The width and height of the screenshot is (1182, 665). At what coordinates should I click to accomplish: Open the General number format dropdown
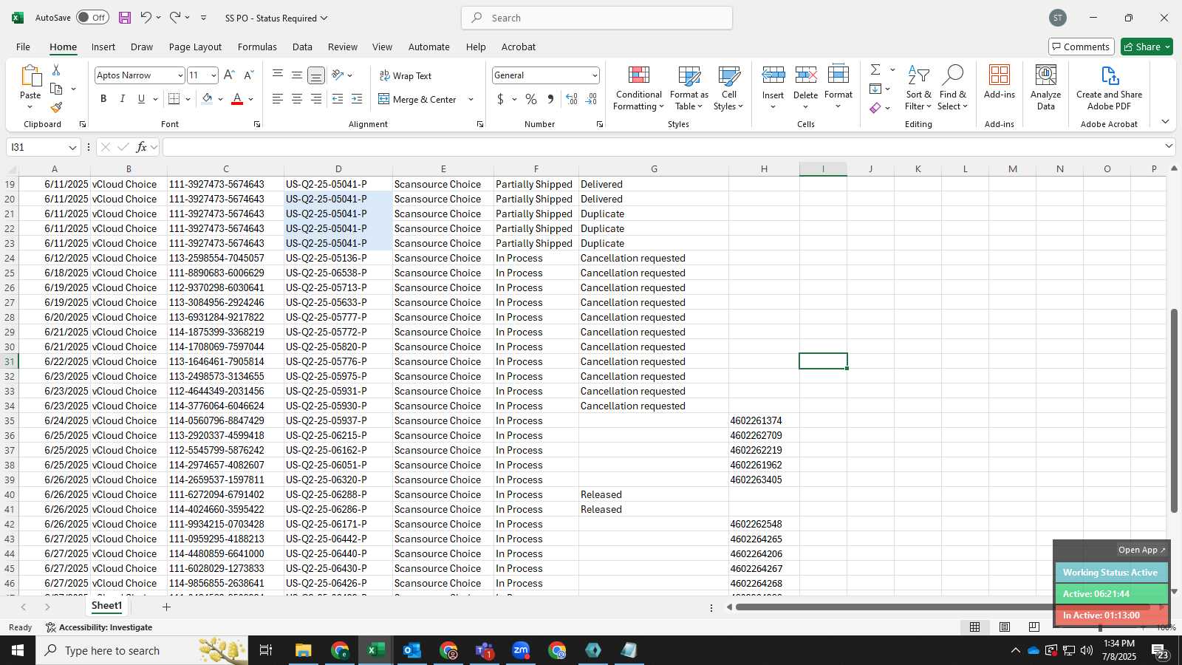coord(594,75)
